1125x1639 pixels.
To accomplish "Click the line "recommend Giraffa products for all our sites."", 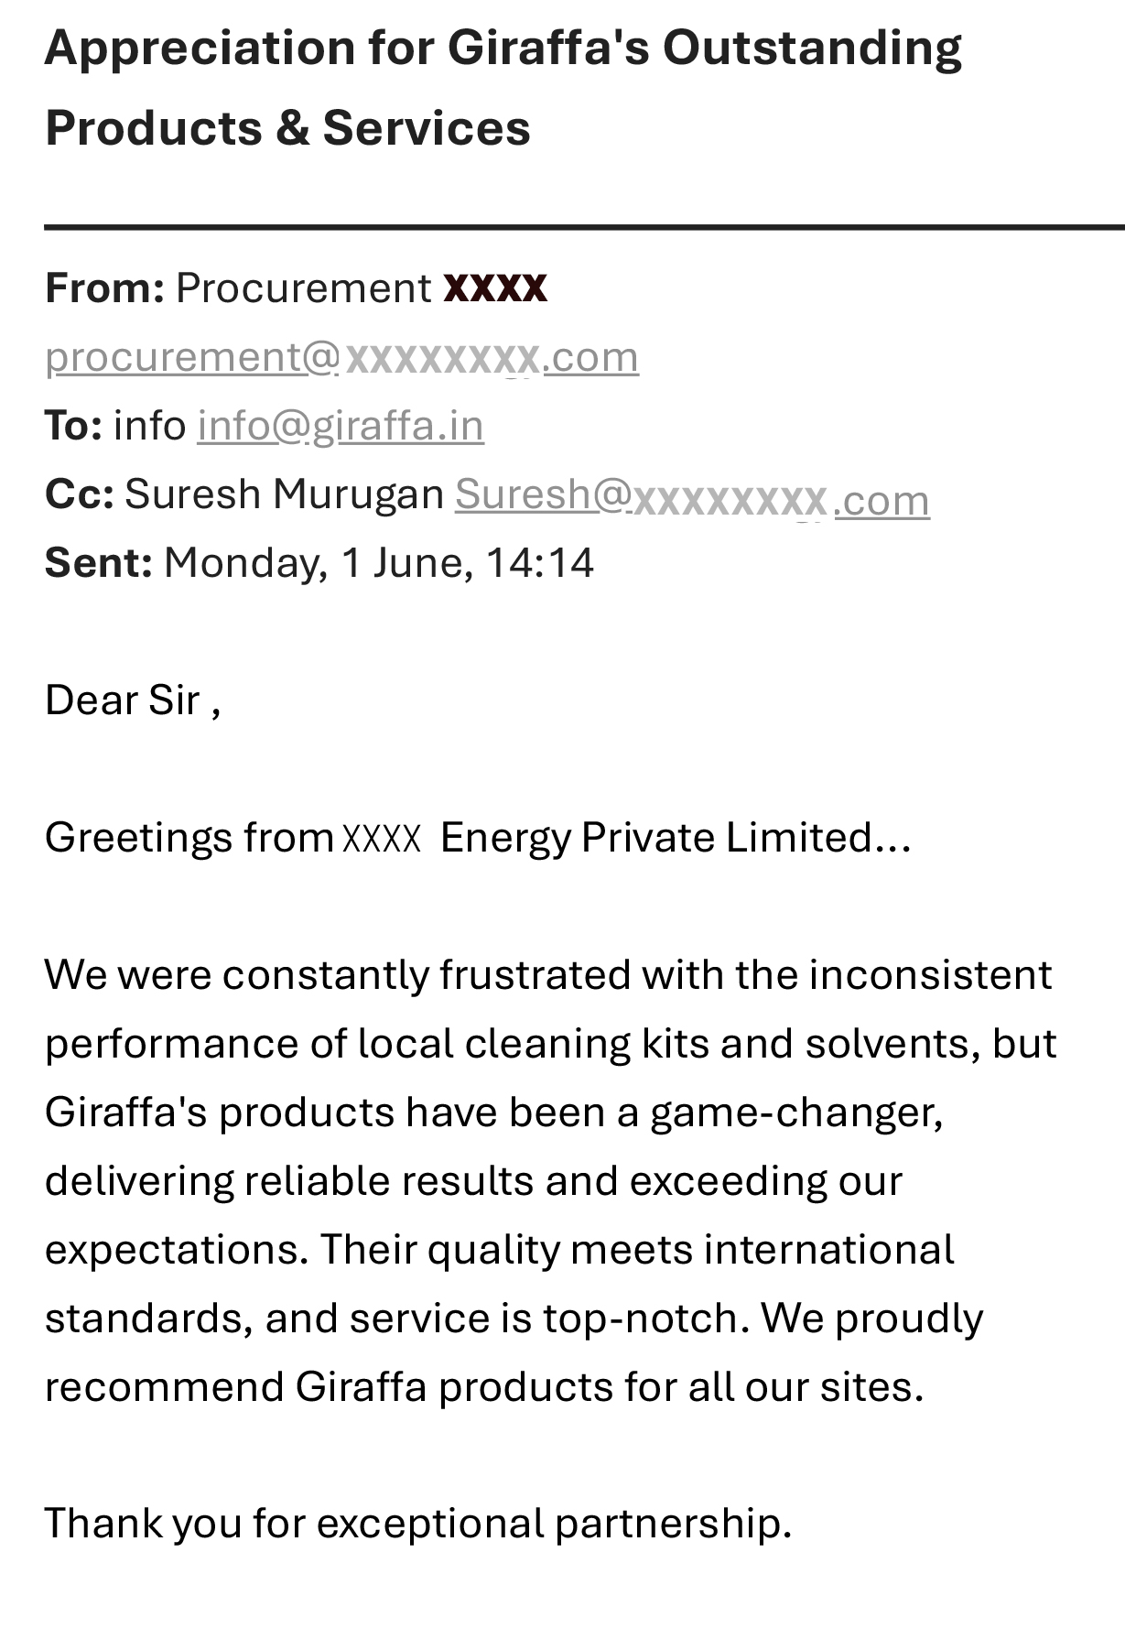I will (x=484, y=1387).
